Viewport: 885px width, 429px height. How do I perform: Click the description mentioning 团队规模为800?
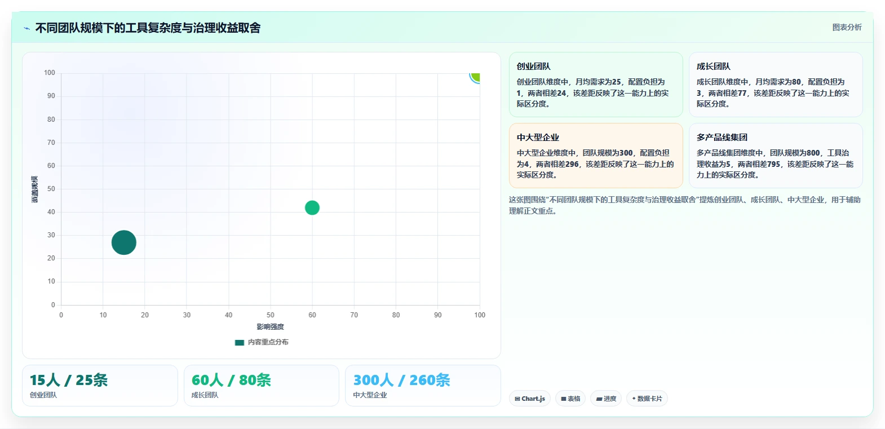point(775,164)
